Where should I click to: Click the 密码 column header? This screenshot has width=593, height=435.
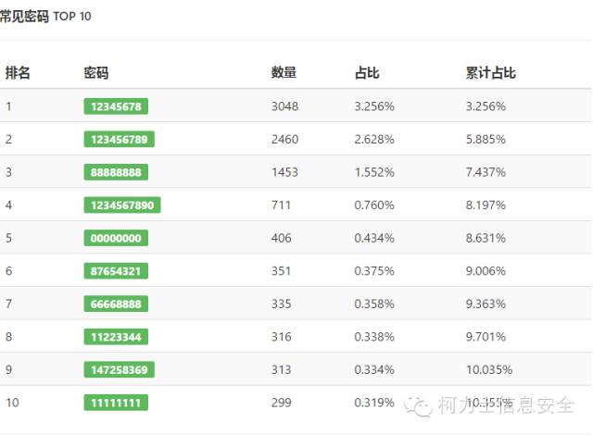point(96,72)
